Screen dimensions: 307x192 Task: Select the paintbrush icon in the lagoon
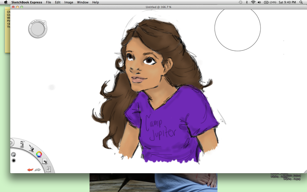pos(31,148)
